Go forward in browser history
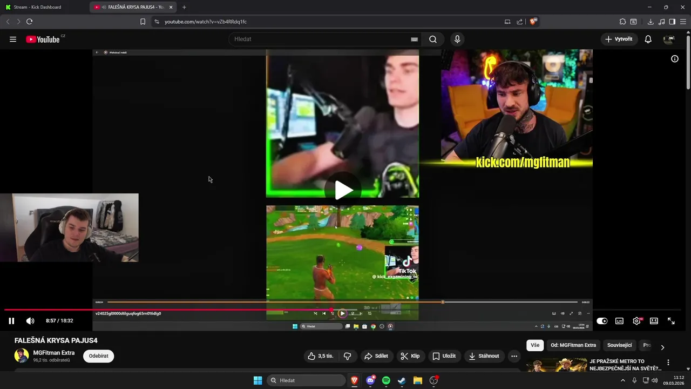The height and width of the screenshot is (389, 691). coord(18,22)
